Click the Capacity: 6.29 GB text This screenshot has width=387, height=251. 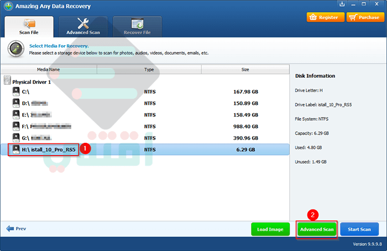pos(312,133)
